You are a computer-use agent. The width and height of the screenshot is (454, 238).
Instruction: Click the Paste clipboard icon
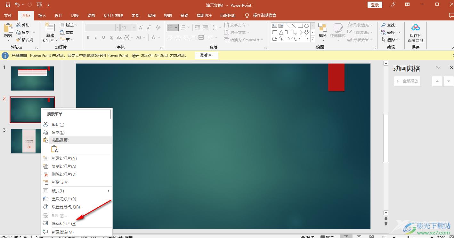coord(8,28)
